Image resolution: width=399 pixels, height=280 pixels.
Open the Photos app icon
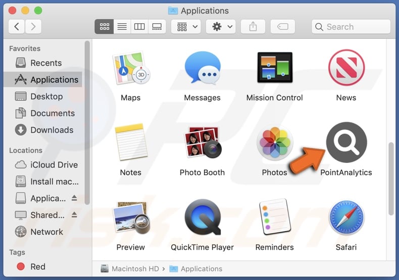point(275,143)
